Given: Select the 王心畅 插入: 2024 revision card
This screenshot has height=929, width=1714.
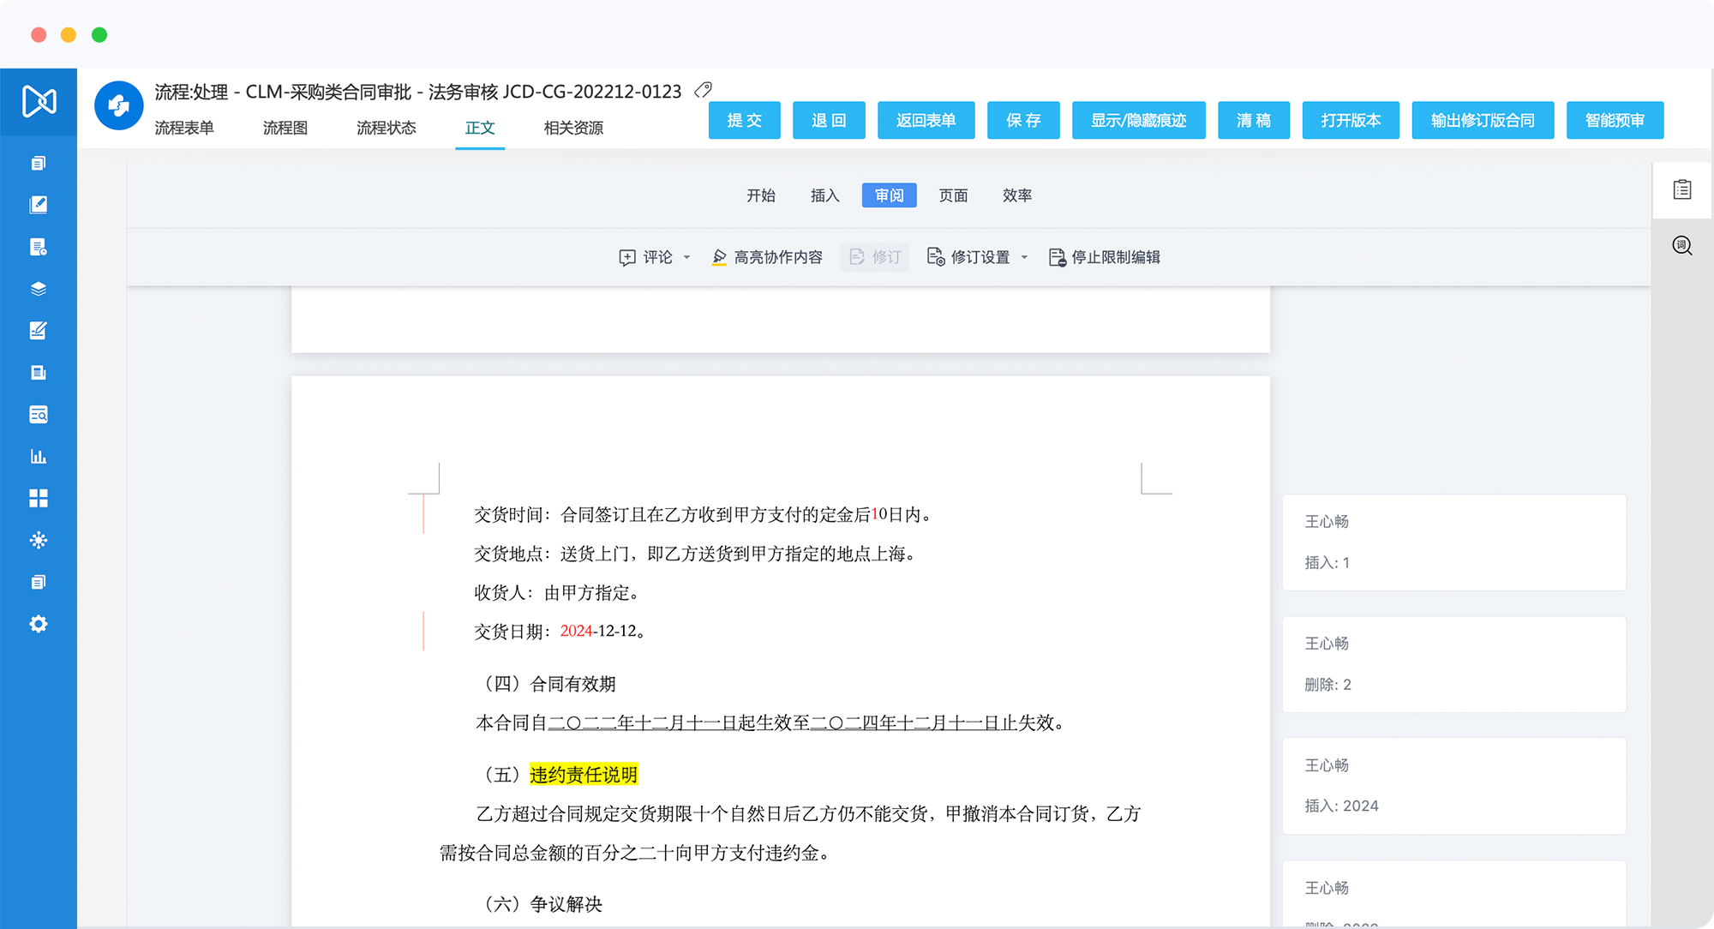Looking at the screenshot, I should (x=1453, y=785).
